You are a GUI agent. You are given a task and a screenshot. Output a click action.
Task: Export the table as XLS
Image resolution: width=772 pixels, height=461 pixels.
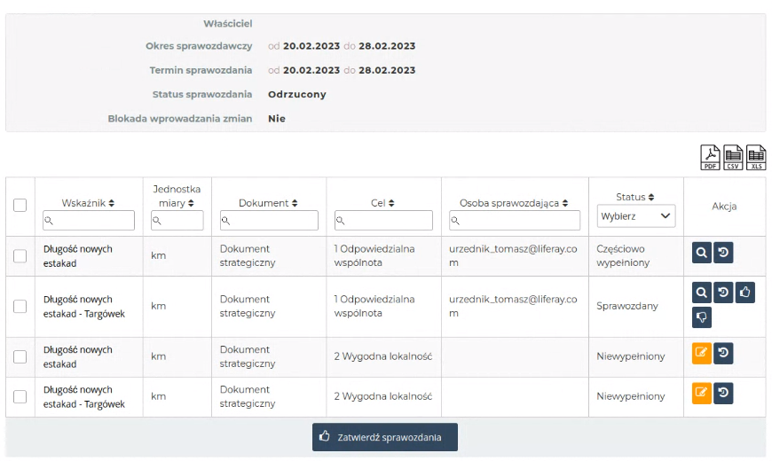(756, 157)
